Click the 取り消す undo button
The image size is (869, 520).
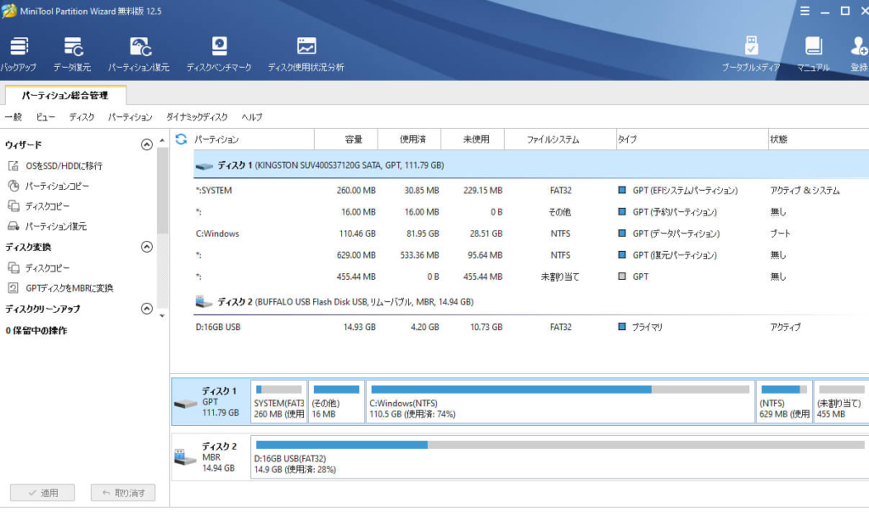tap(123, 493)
